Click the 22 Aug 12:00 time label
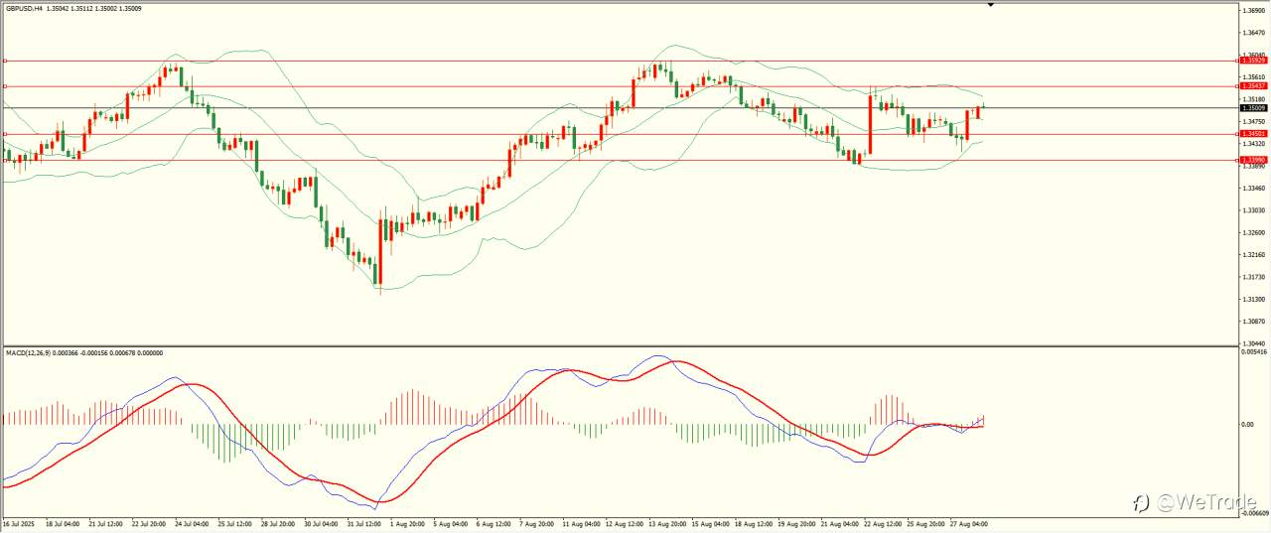This screenshot has height=533, width=1271. [882, 523]
